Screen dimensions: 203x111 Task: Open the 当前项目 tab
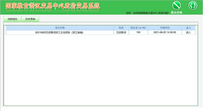pyautogui.click(x=12, y=19)
